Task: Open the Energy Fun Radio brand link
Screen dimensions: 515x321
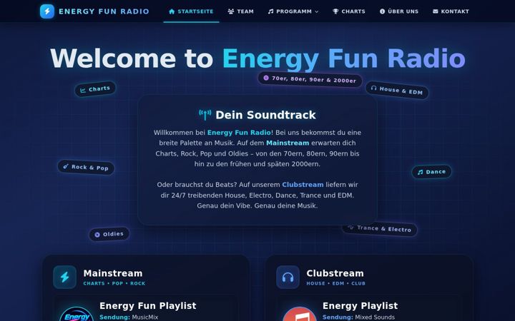Action: tap(94, 11)
